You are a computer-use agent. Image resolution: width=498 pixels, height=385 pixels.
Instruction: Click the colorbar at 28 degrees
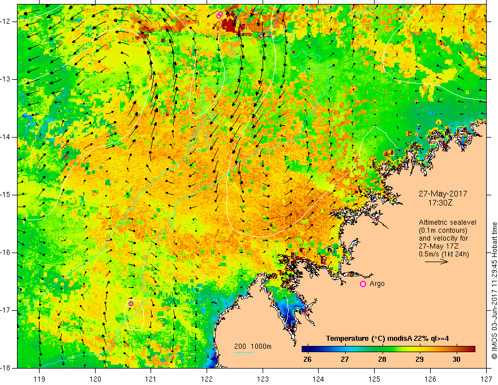[382, 349]
